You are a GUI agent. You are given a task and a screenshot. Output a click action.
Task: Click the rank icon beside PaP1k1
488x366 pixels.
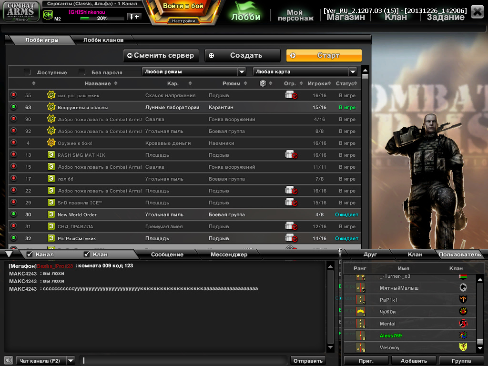[x=361, y=299]
